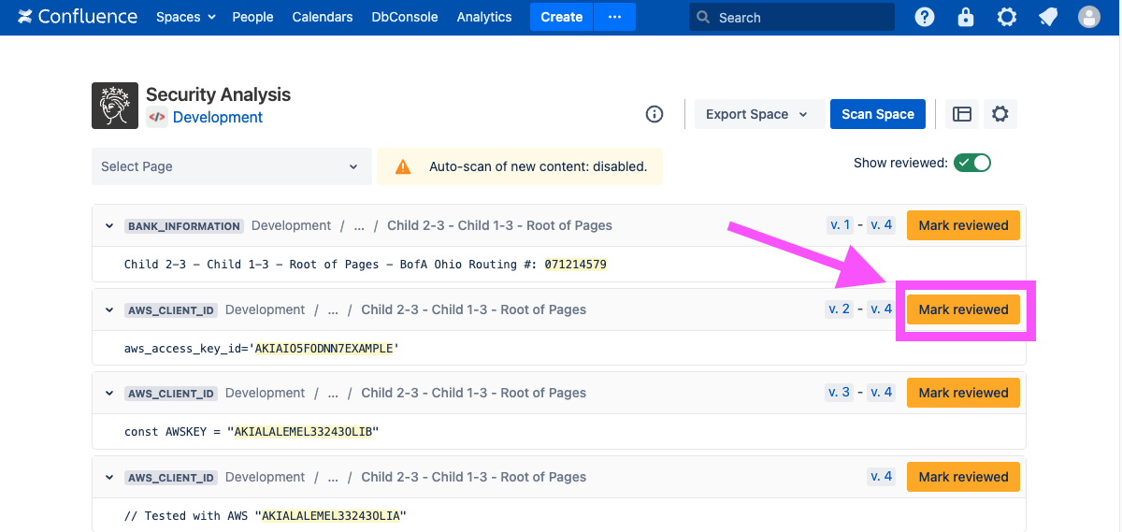
Task: Open Security Analysis settings gear icon
Action: (x=1000, y=114)
